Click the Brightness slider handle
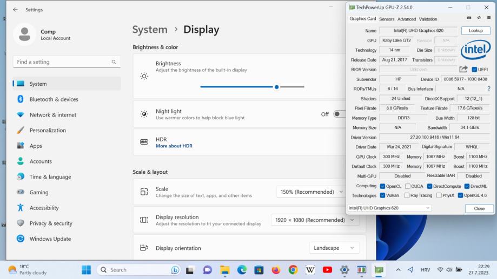Image resolution: width=497 pixels, height=279 pixels. click(276, 86)
